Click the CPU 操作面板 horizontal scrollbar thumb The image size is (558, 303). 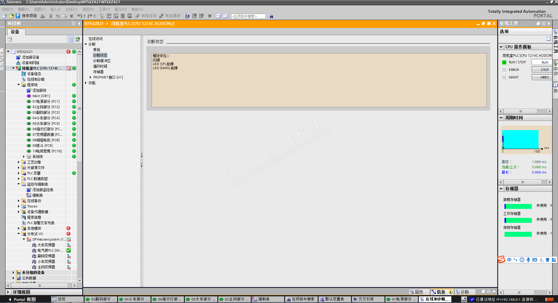(x=521, y=111)
